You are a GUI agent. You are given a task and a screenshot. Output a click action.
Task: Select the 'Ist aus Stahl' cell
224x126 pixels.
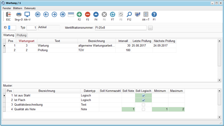coord(47,96)
